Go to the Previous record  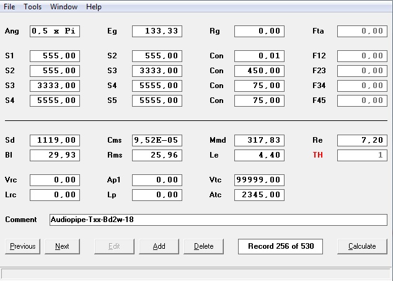(22, 246)
